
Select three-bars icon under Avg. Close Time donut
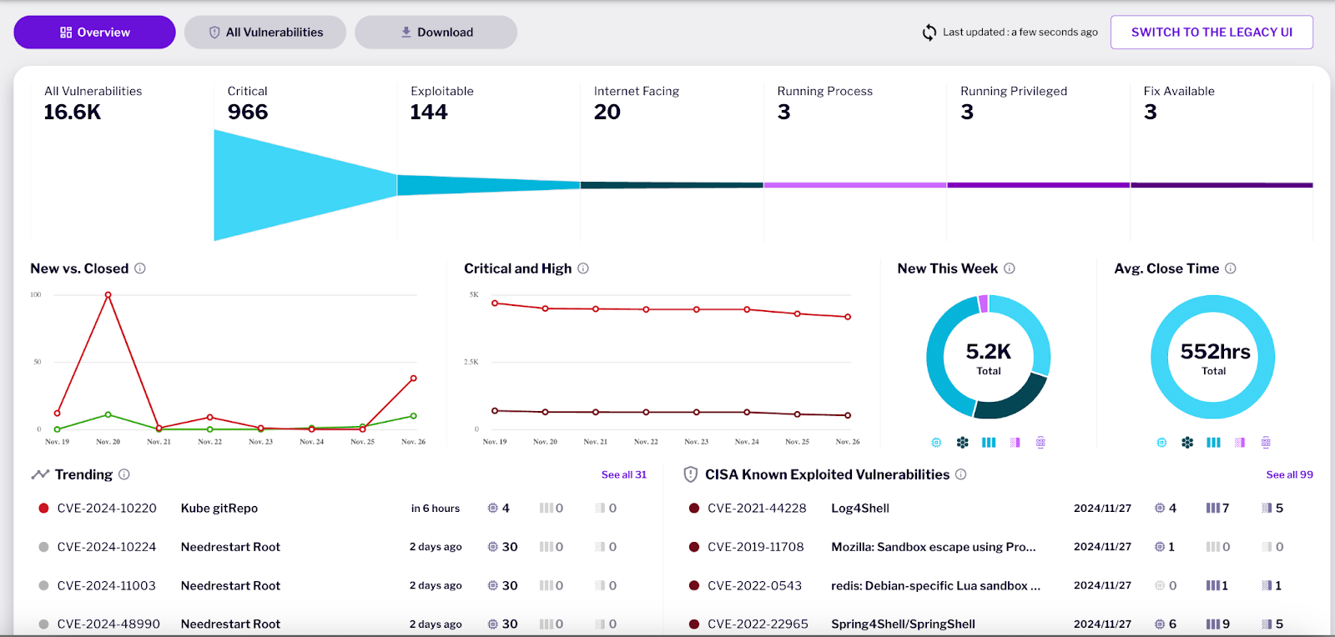coord(1214,443)
